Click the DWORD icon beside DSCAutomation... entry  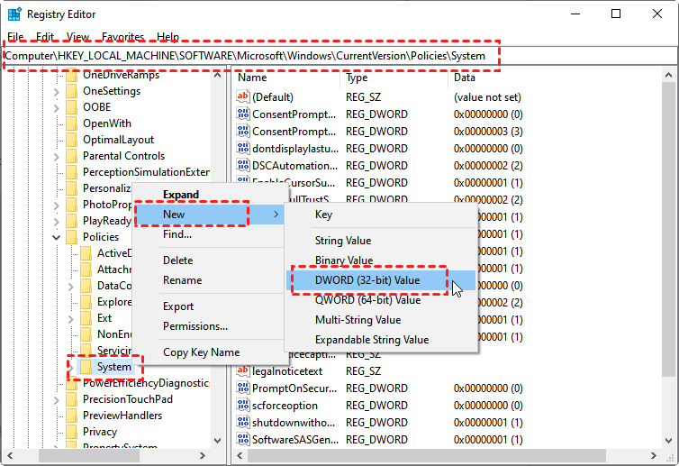click(243, 165)
